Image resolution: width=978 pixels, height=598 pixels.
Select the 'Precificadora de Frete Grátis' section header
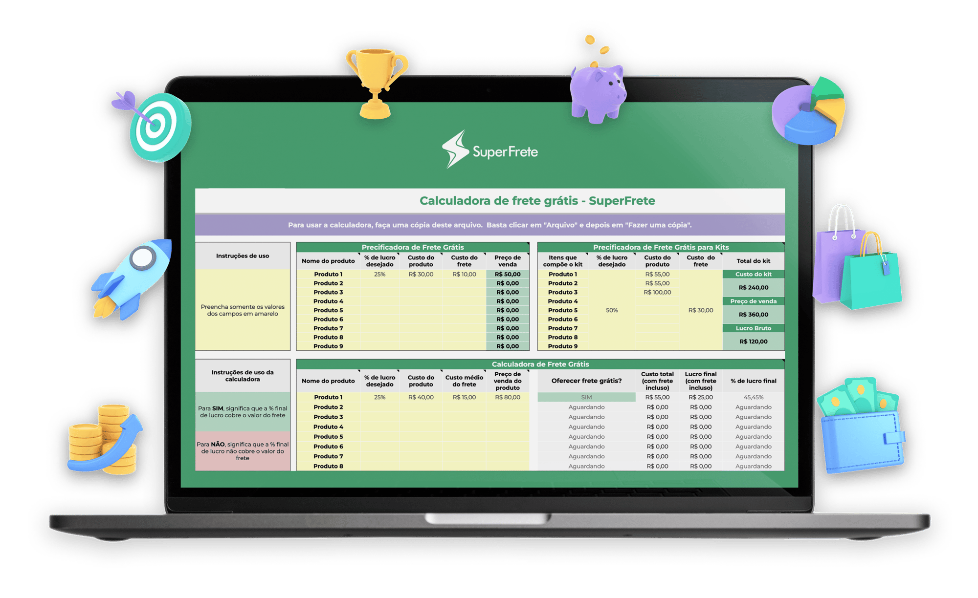click(413, 247)
